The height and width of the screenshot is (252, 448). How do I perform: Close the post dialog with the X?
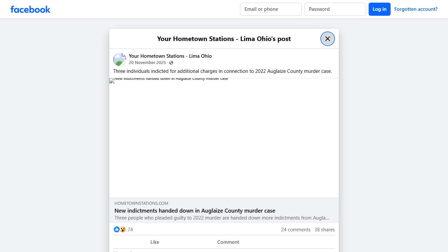327,39
